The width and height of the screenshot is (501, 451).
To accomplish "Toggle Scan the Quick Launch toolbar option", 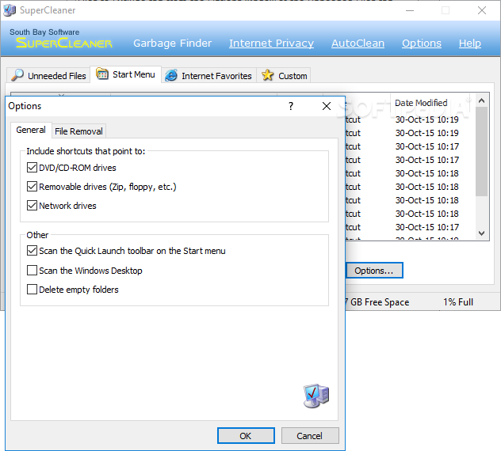I will point(32,251).
